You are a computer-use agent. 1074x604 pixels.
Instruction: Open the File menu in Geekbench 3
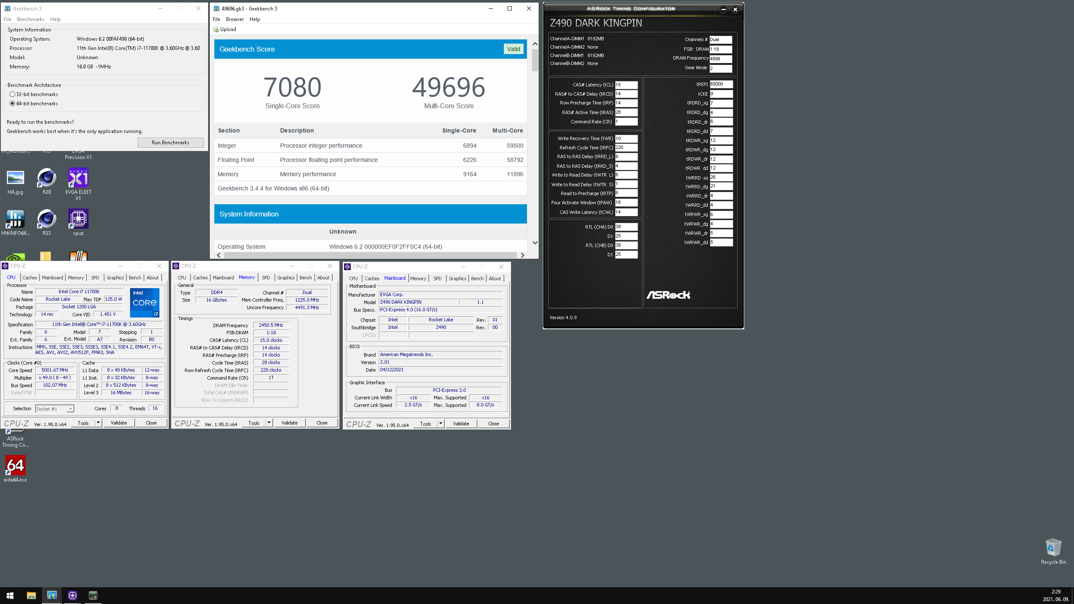click(x=8, y=19)
